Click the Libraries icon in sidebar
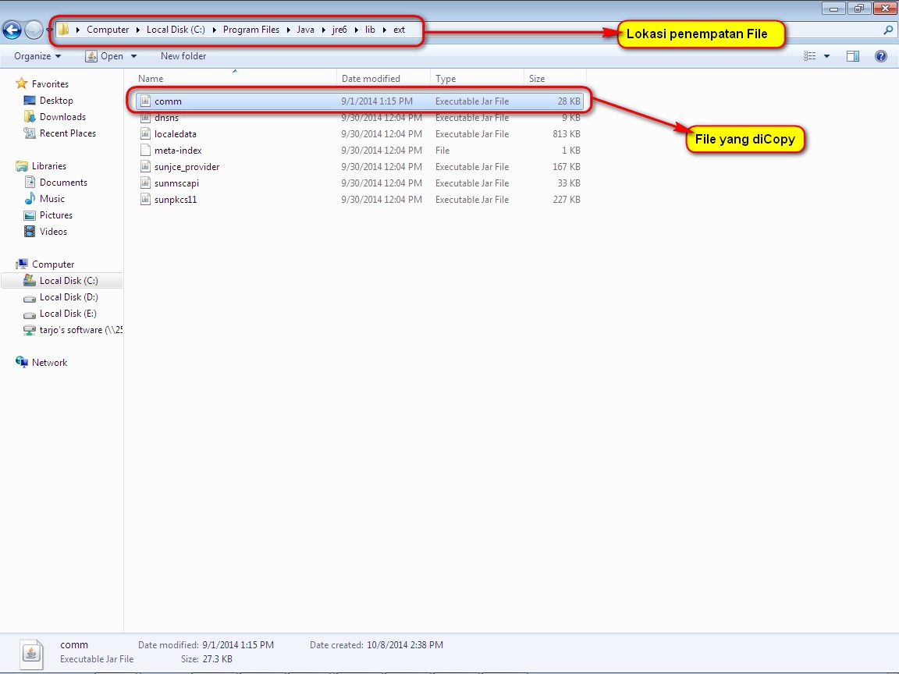899x674 pixels. 22,166
